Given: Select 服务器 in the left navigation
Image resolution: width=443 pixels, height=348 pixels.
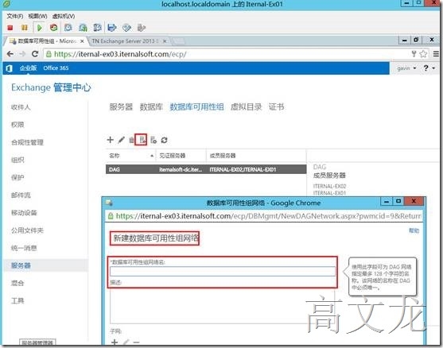Looking at the screenshot, I should click(x=21, y=265).
